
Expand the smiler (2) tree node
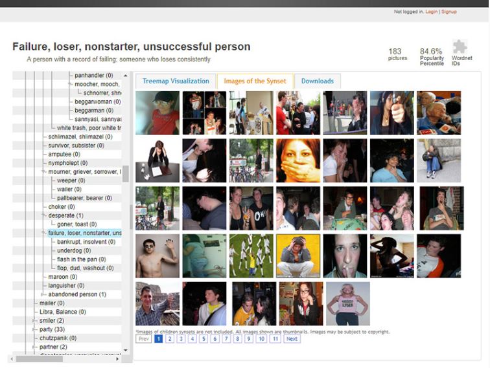(x=35, y=321)
